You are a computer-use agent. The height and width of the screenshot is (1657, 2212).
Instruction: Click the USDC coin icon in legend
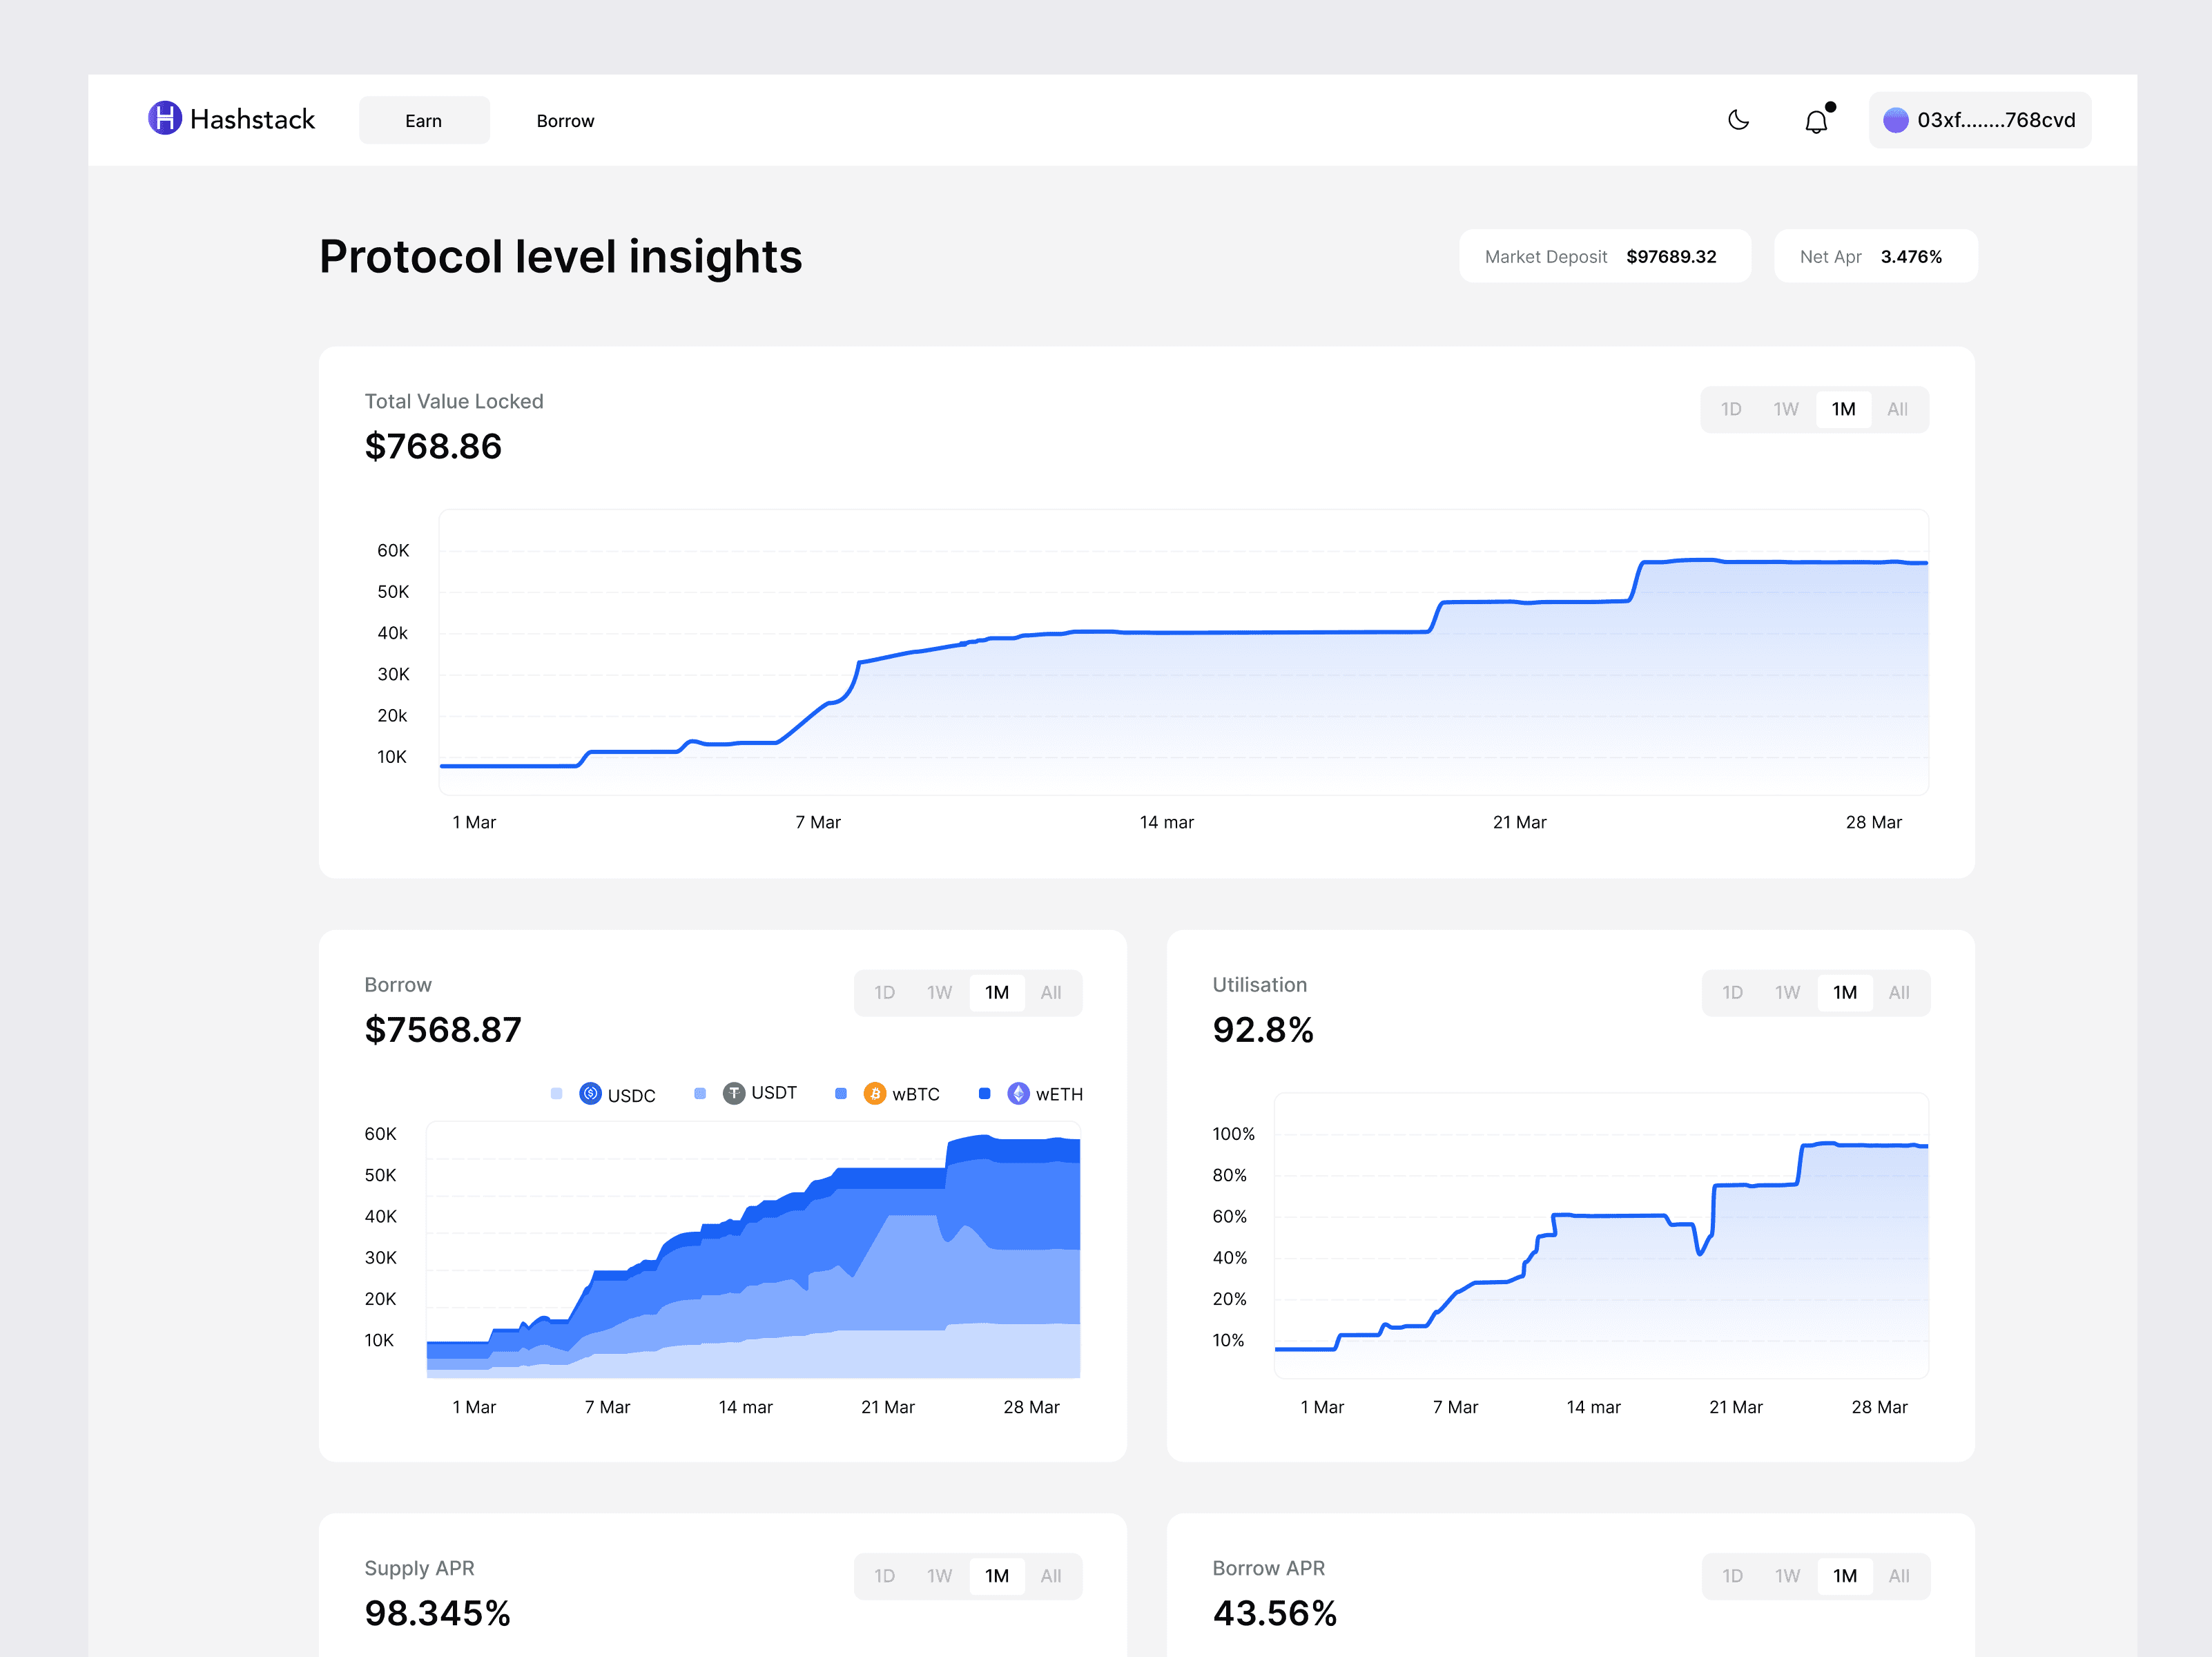point(590,1094)
